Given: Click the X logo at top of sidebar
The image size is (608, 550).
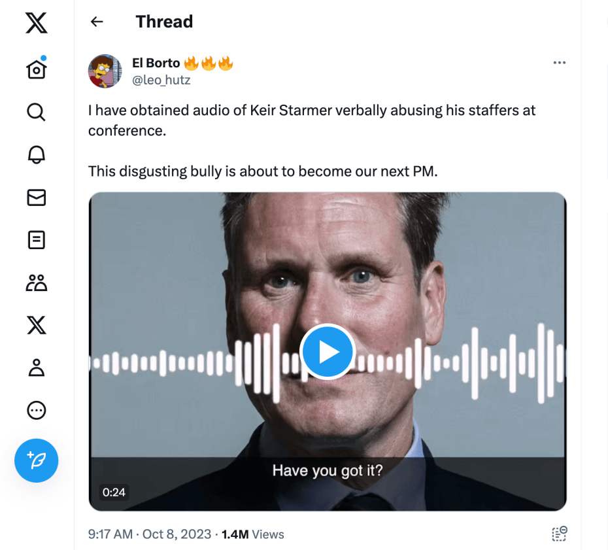Looking at the screenshot, I should click(x=37, y=24).
